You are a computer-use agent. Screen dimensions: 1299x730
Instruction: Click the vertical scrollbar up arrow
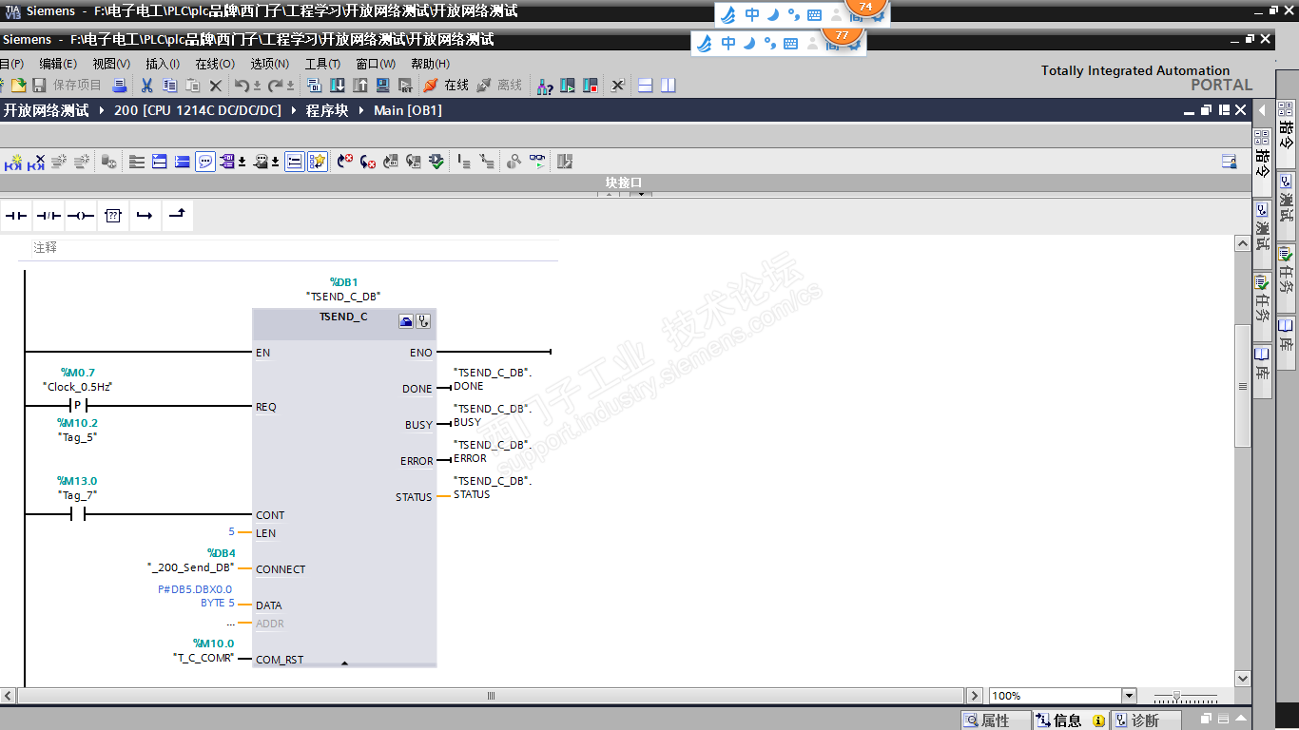(x=1243, y=243)
